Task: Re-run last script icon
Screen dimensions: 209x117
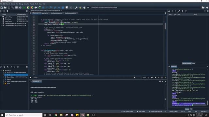Action: tap(40, 7)
